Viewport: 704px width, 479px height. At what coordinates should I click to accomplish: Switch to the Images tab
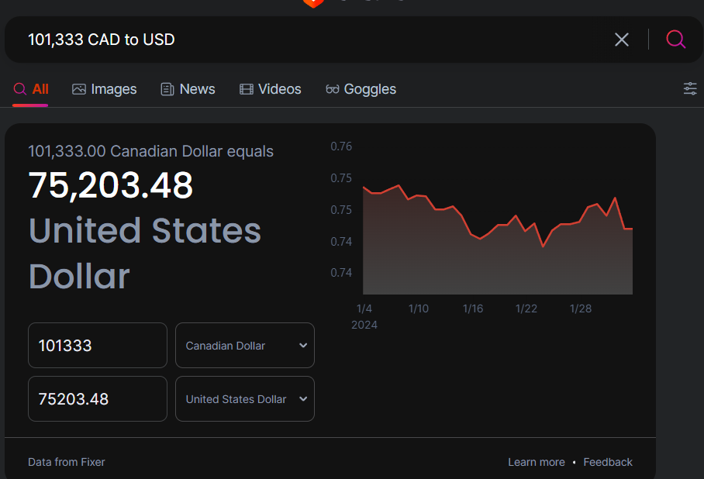104,89
